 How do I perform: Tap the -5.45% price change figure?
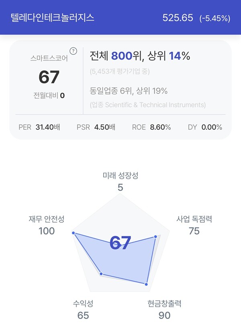(215, 19)
